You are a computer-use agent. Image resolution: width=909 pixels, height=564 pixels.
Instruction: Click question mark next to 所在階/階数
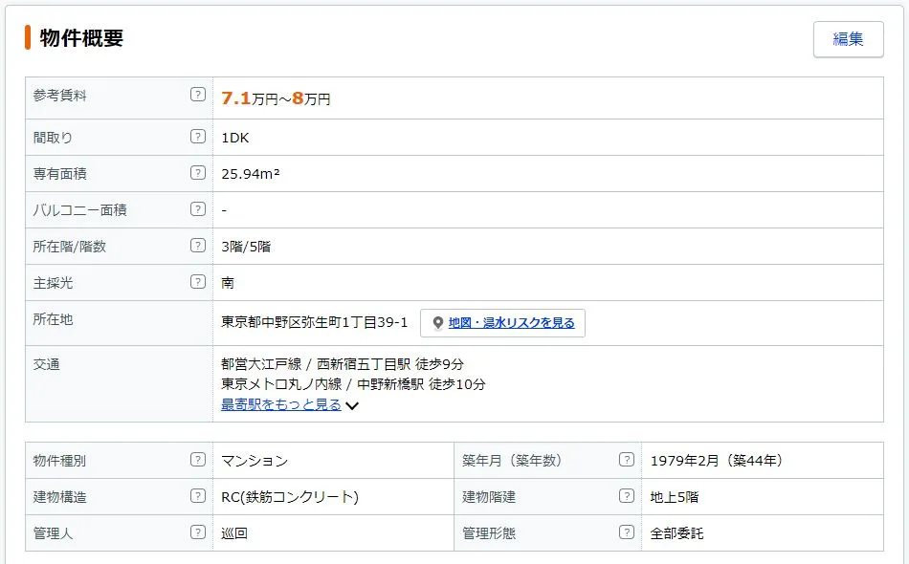[197, 246]
